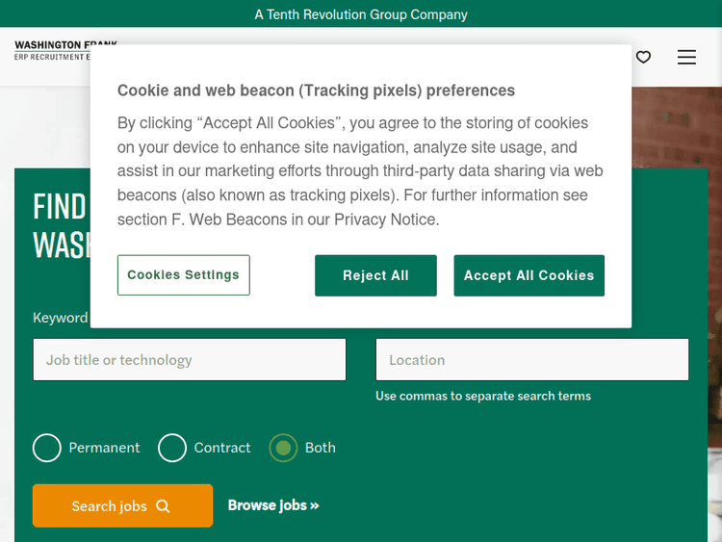The image size is (722, 542).
Task: Open the saved jobs heart icon
Action: tap(643, 57)
